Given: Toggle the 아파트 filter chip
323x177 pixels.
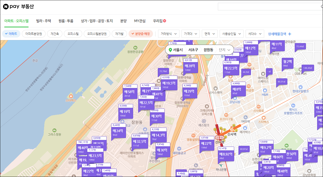Looking at the screenshot, I should click(x=11, y=33).
